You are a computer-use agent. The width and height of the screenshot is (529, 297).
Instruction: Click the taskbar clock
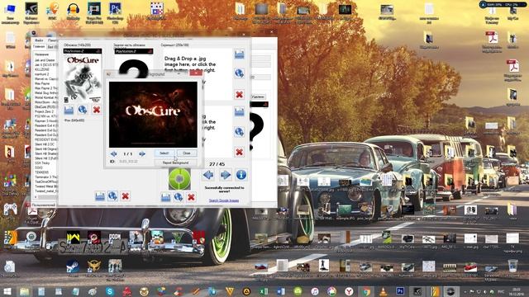tap(516, 291)
